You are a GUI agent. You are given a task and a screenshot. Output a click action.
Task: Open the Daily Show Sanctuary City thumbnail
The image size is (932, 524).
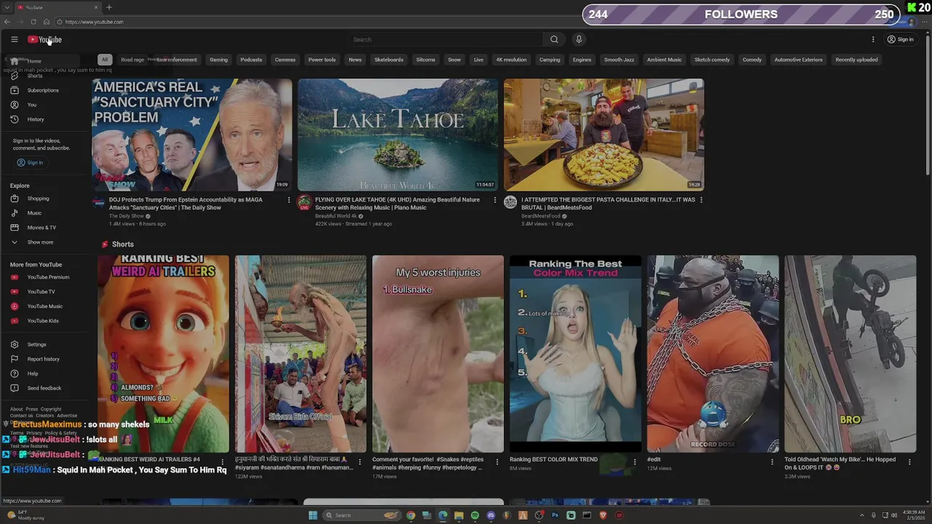[191, 135]
